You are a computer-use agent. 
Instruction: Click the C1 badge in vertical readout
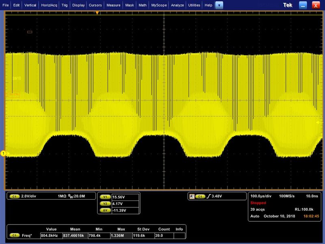click(x=14, y=196)
